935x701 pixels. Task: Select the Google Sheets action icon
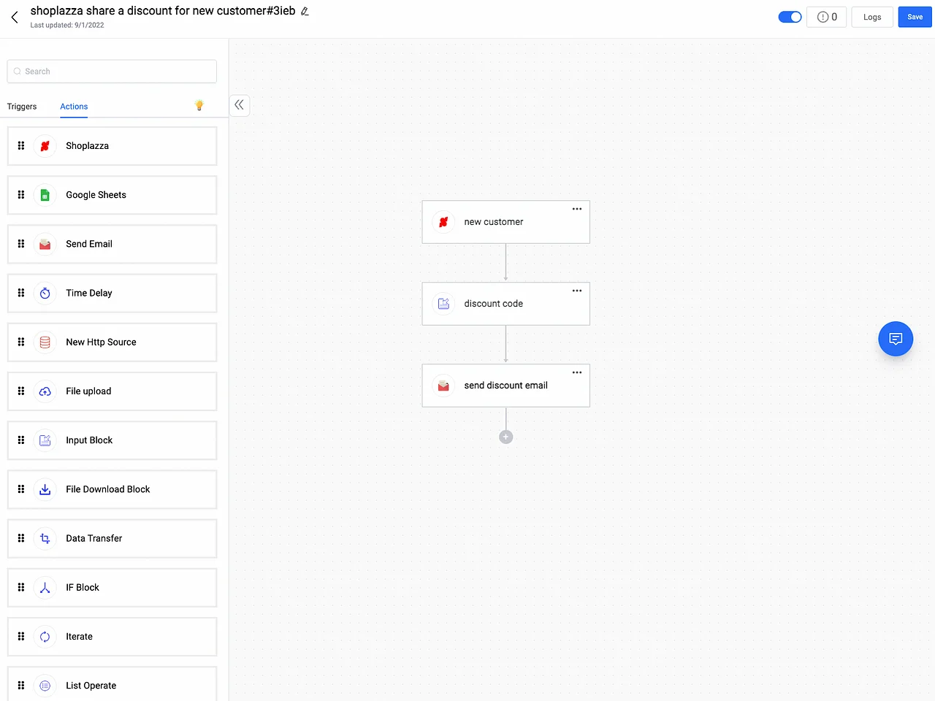(45, 195)
